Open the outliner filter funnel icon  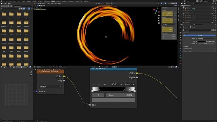[213, 3]
